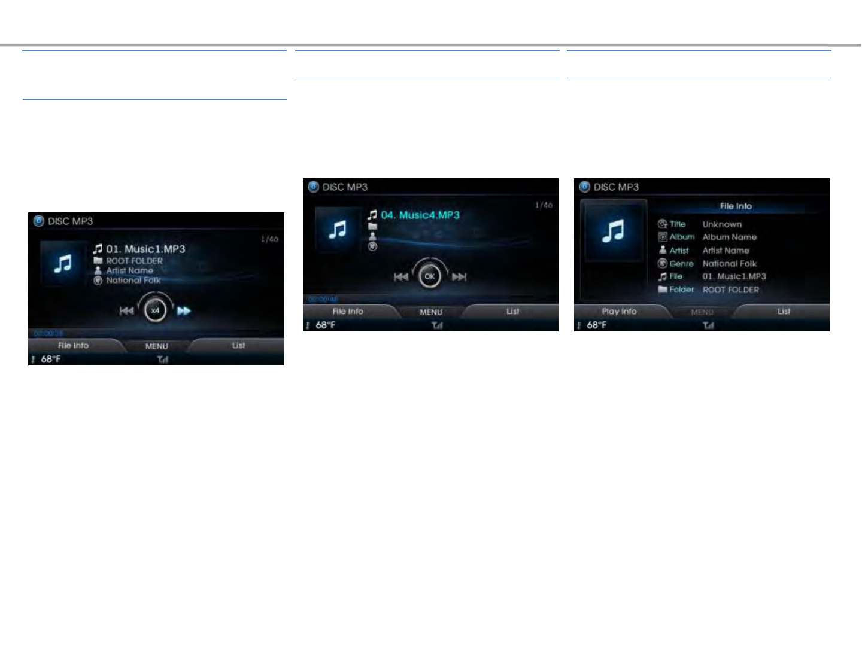Click genre icon in Music4.MP3 screen
This screenshot has height=646, width=862.
tap(372, 246)
